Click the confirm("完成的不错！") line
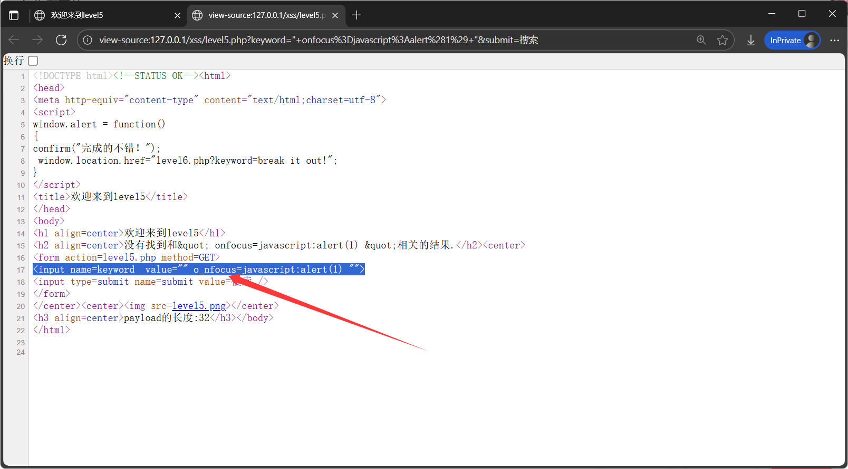The width and height of the screenshot is (848, 469). [97, 148]
